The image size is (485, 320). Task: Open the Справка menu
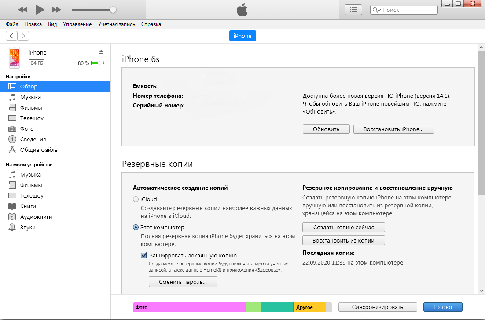coord(151,24)
